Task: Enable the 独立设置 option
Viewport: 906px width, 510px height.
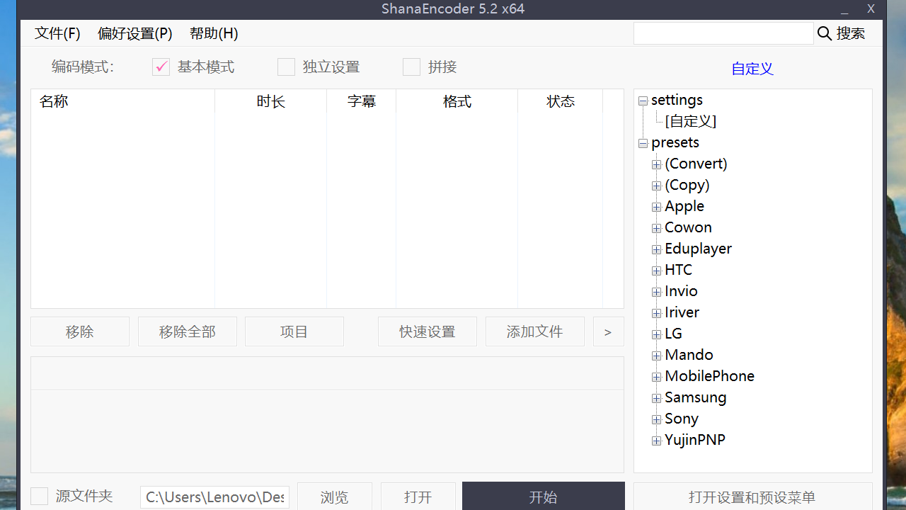Action: (x=286, y=67)
